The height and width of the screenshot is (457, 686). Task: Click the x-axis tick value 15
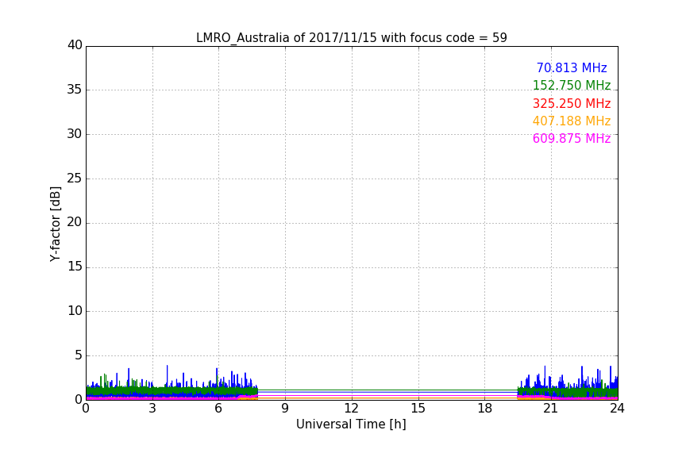pos(418,409)
